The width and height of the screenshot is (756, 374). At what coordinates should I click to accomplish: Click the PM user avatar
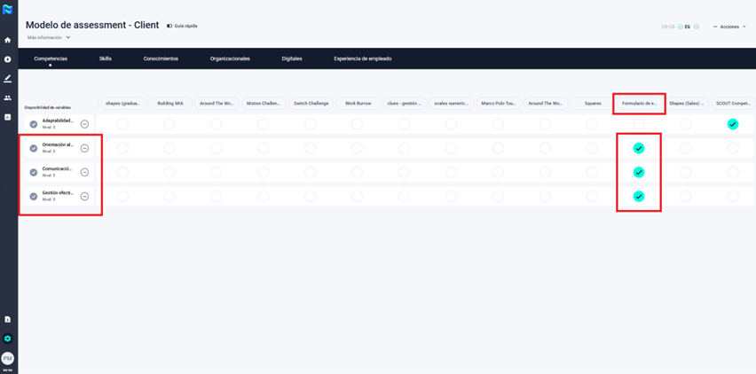(8, 358)
